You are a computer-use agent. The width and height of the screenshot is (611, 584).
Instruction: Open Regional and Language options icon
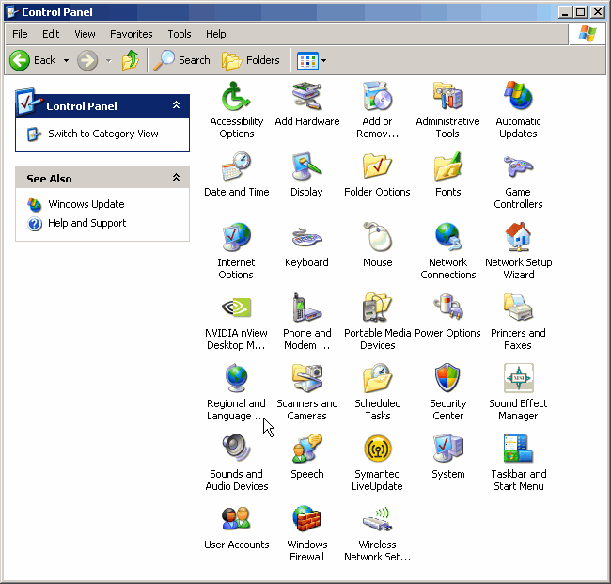pyautogui.click(x=236, y=378)
